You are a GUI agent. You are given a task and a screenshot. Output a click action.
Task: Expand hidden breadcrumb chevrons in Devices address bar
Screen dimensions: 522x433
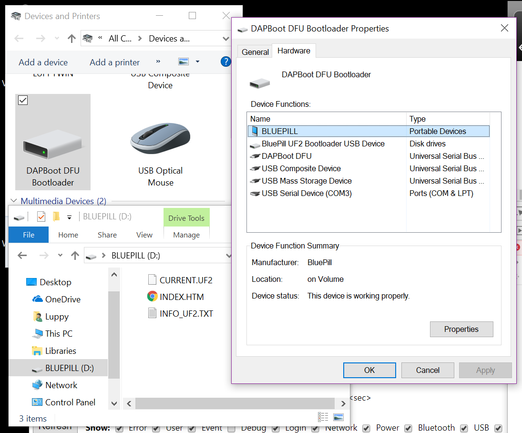click(100, 38)
